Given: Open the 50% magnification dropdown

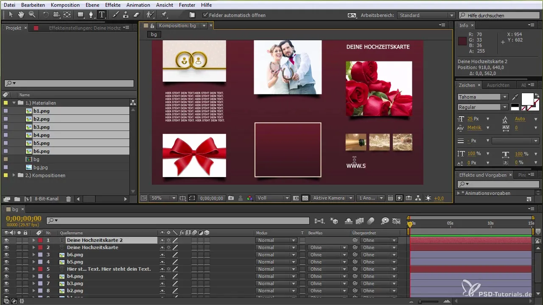Looking at the screenshot, I should pos(163,198).
